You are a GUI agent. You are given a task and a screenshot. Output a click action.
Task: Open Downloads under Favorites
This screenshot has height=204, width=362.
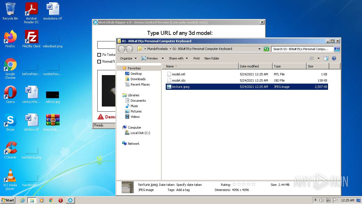click(138, 79)
